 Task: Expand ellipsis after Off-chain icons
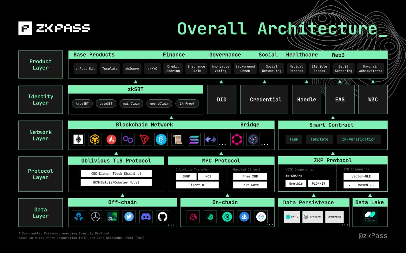[171, 225]
